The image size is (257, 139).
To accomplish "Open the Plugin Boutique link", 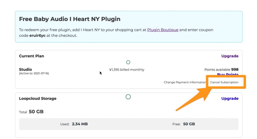I will [163, 30].
